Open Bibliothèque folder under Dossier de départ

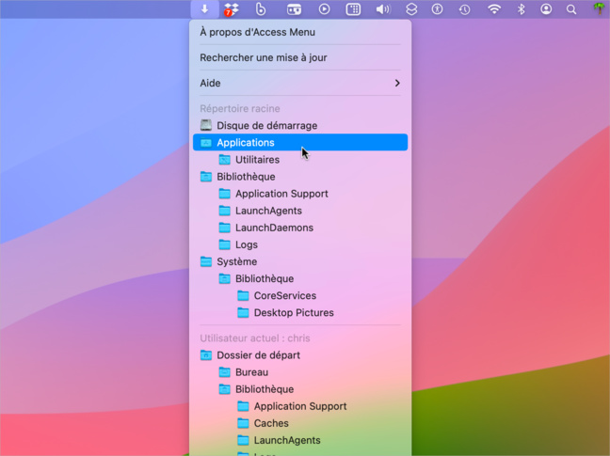(300, 389)
